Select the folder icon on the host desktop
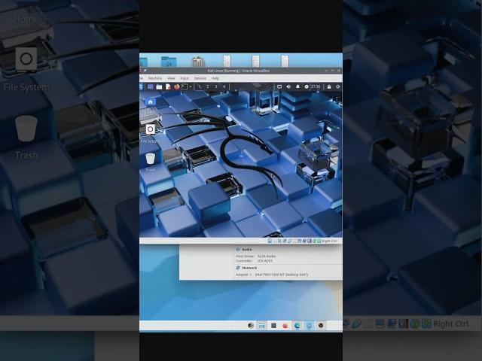482x361 pixels. [169, 61]
